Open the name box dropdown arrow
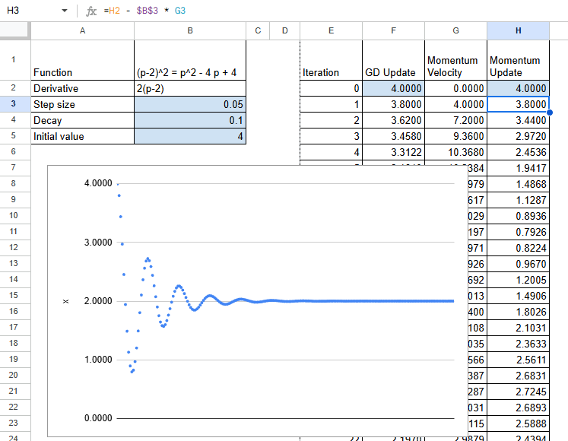Viewport: 568px width, 441px height. tap(64, 11)
